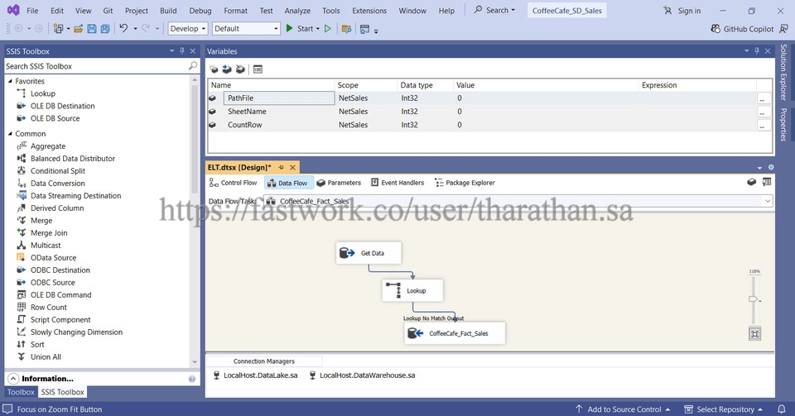Click the Aggregate item in SSIS Toolbox
The image size is (795, 416).
[x=47, y=146]
